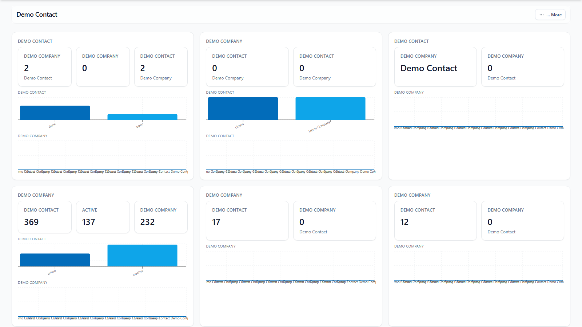Viewport: 582px width, 327px height.
Task: Click the zero card between the two '2' cards
Action: (103, 67)
